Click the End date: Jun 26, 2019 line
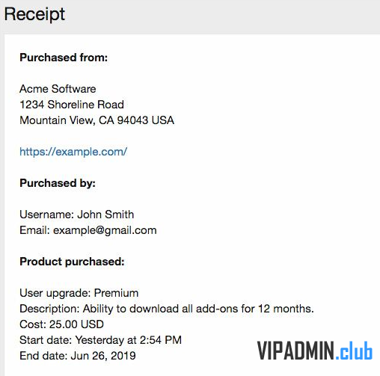 point(78,356)
